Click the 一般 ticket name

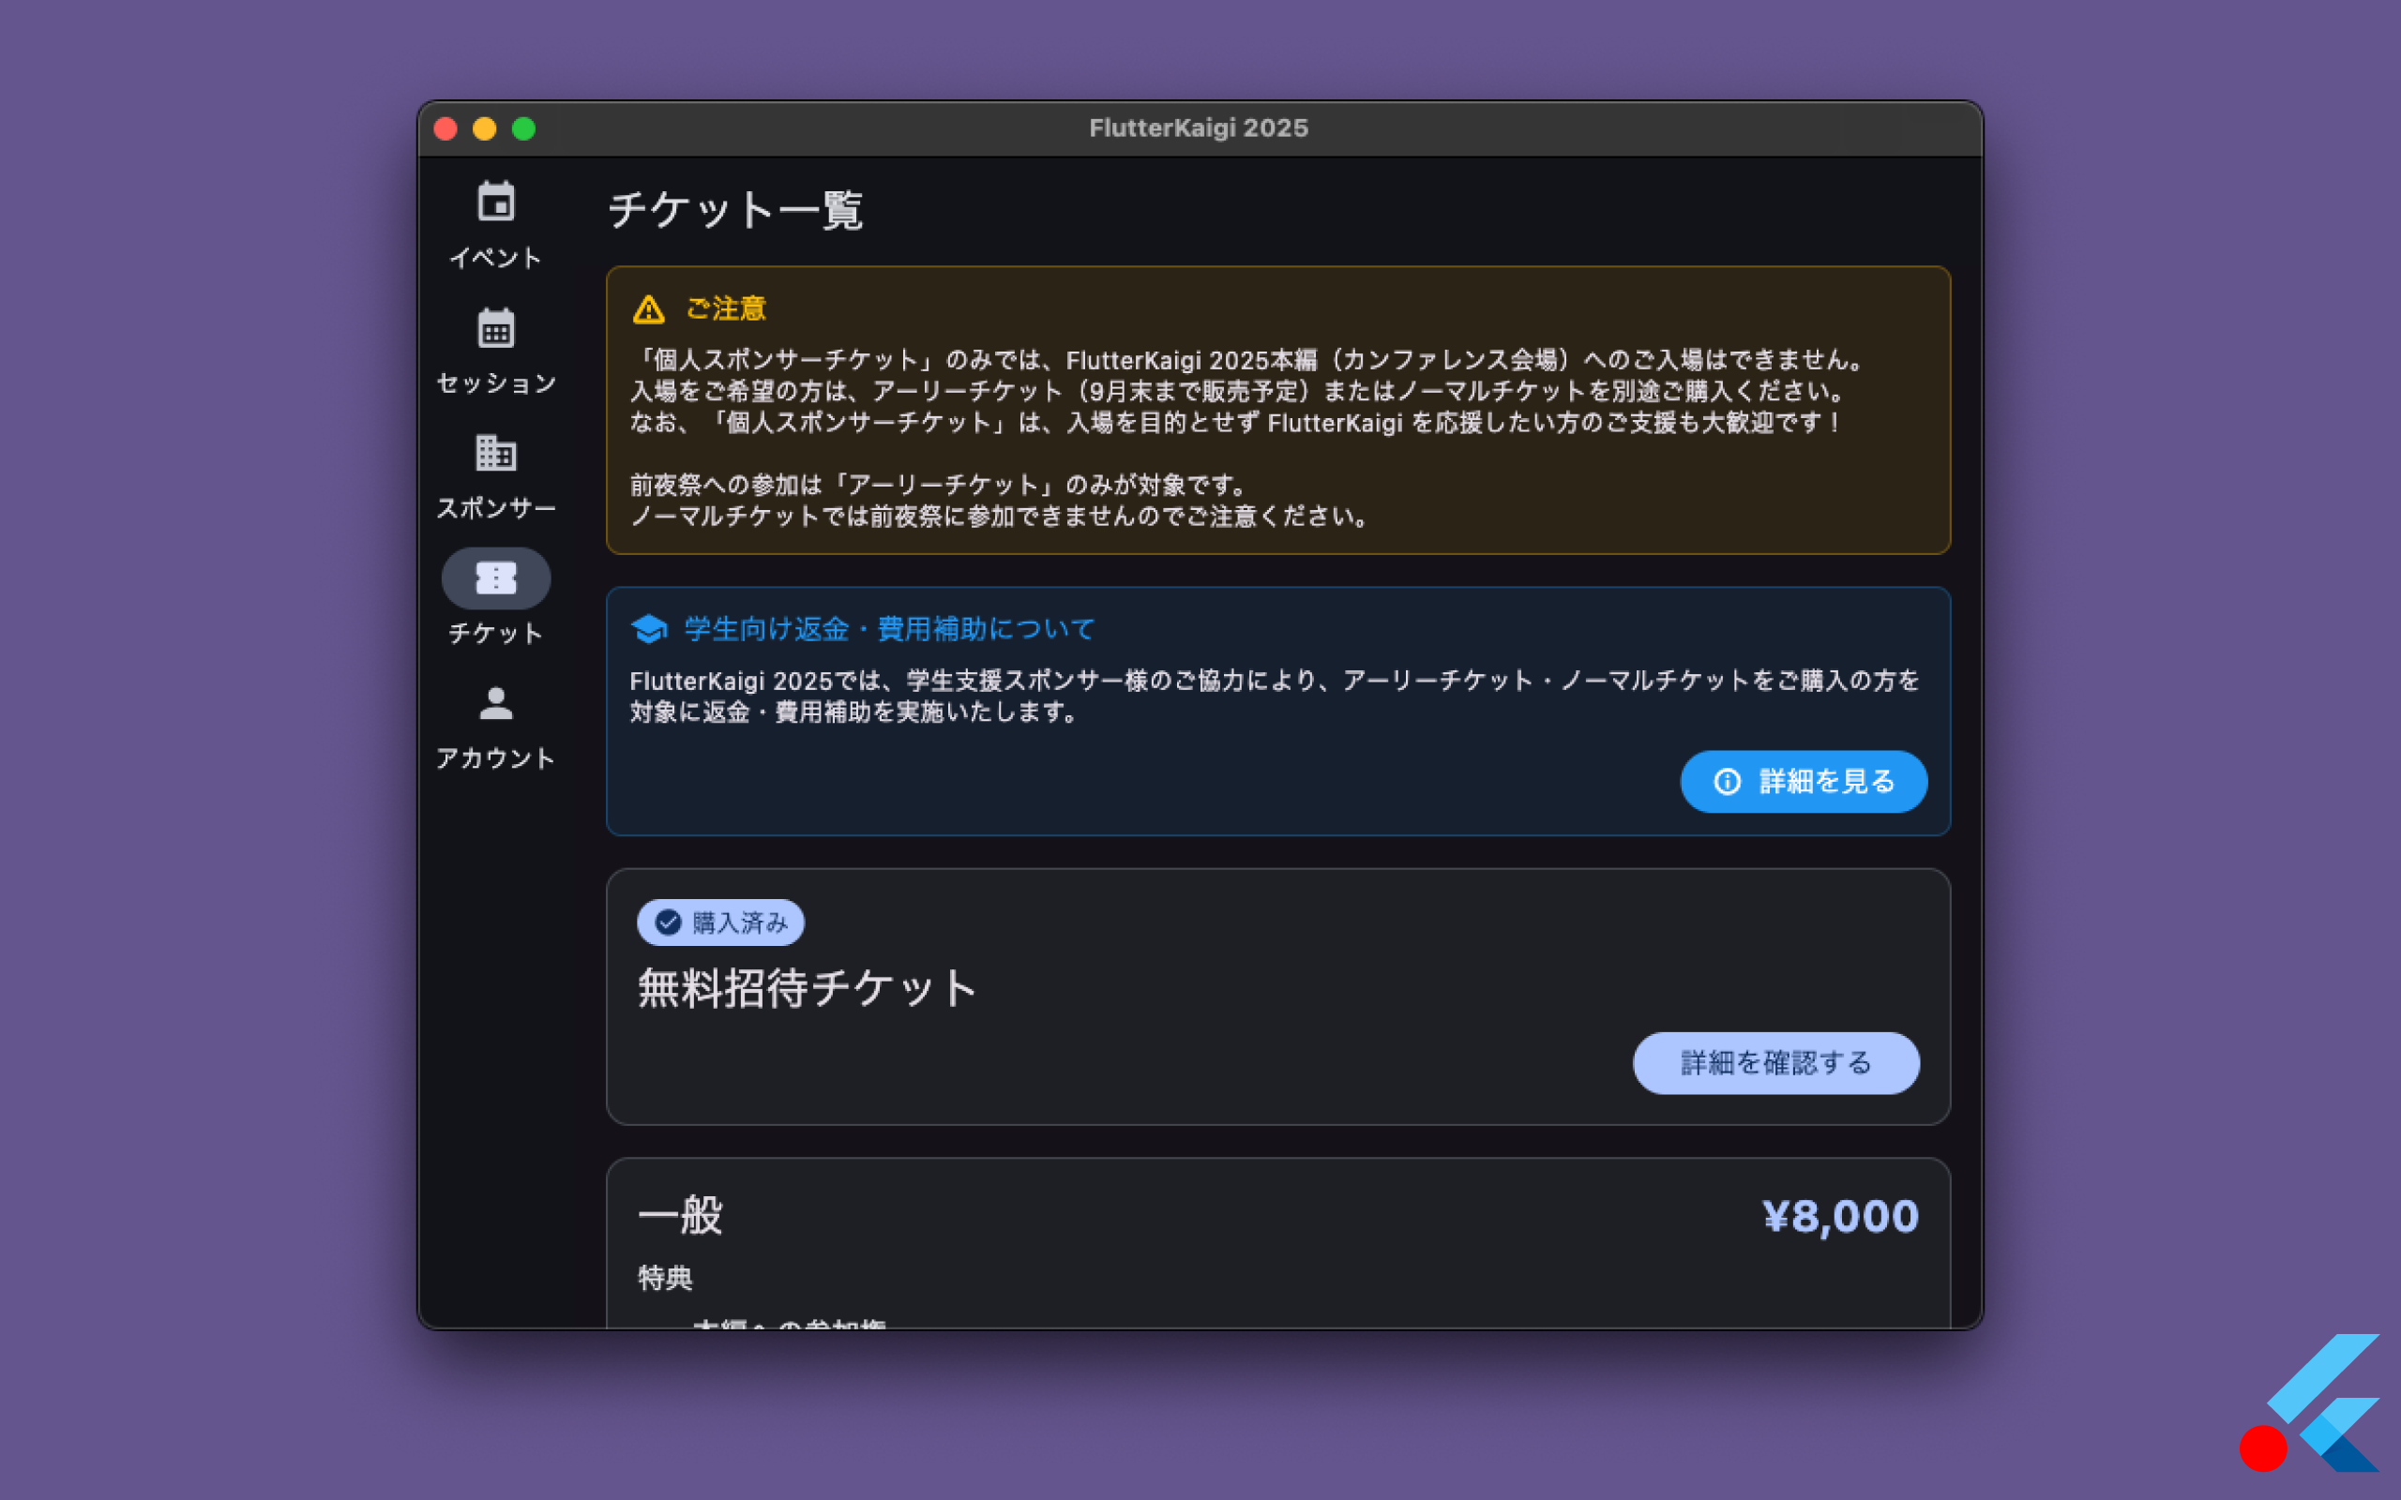pos(681,1215)
